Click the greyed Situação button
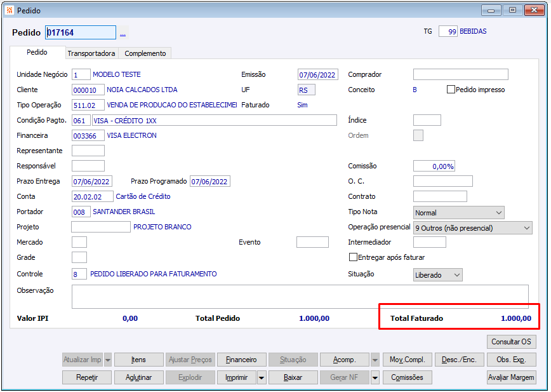Image resolution: width=551 pixels, height=392 pixels. click(x=293, y=360)
